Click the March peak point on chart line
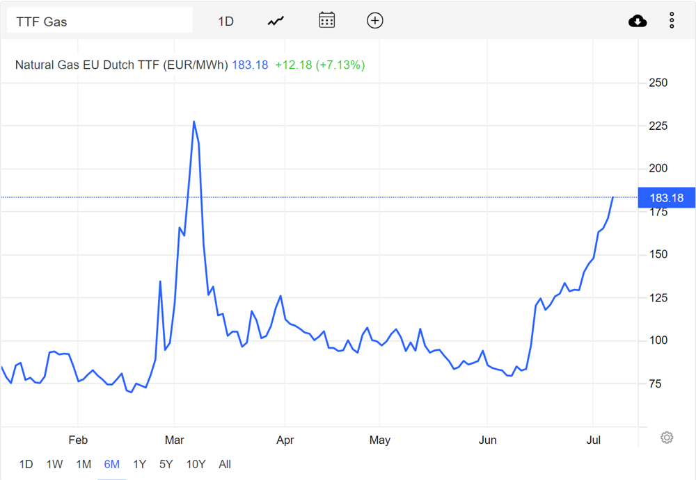Image resolution: width=696 pixels, height=480 pixels. click(194, 122)
